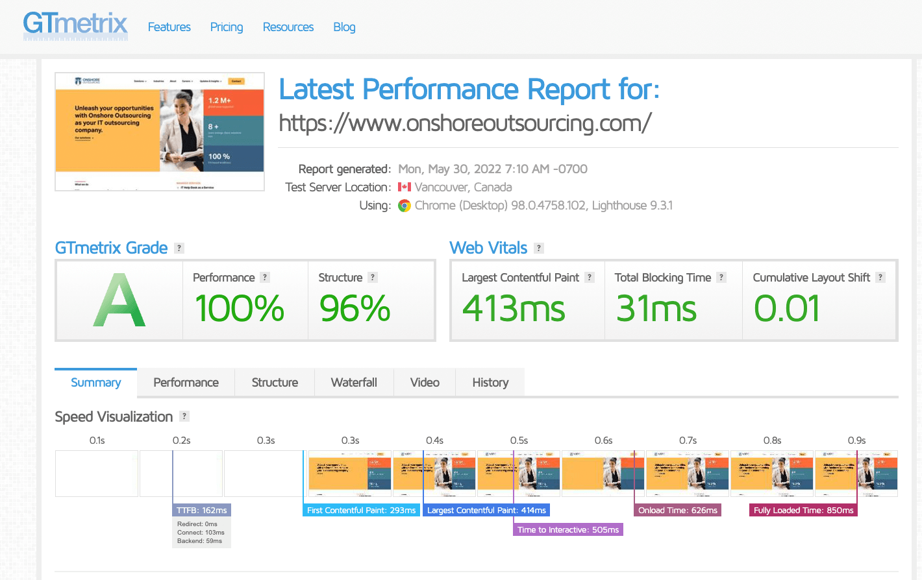
Task: Open help icon for Cumulative Layout Shift
Action: [x=880, y=277]
